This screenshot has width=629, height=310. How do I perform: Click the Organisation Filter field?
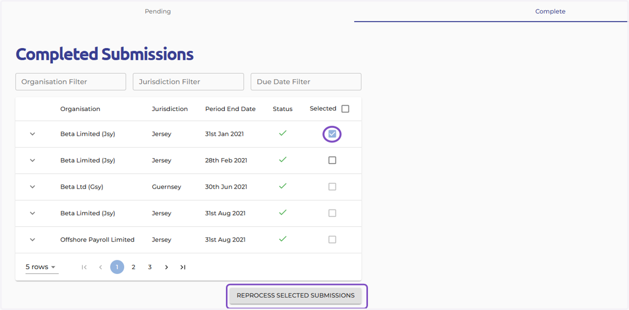click(x=71, y=82)
